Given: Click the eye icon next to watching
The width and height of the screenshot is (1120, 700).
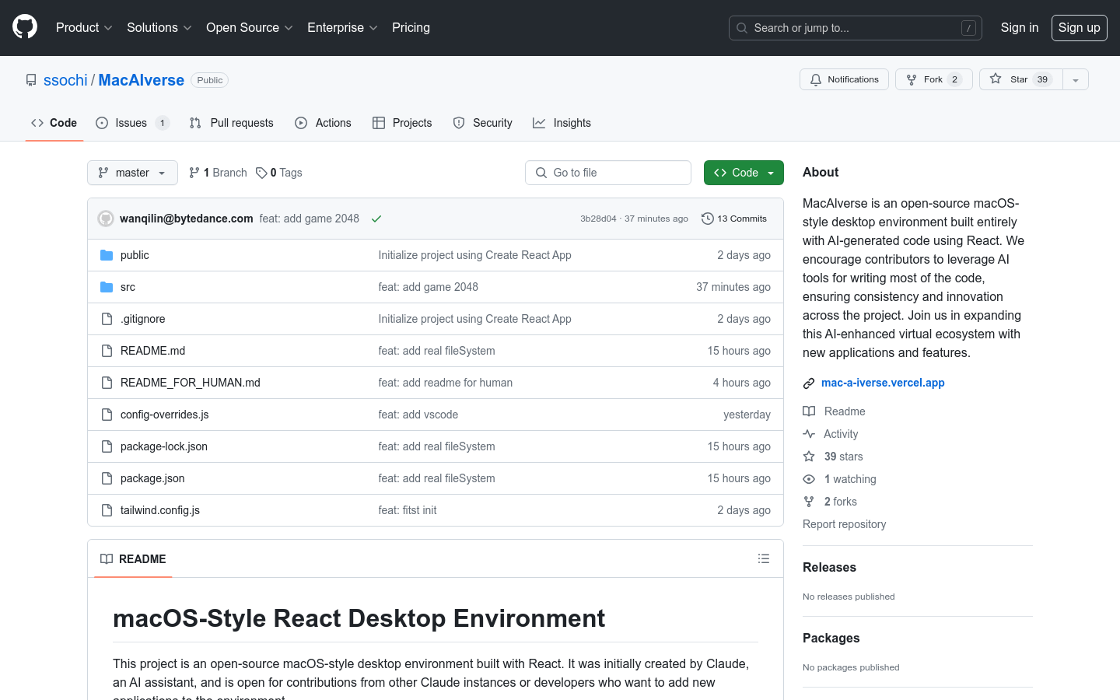Looking at the screenshot, I should pyautogui.click(x=809, y=479).
